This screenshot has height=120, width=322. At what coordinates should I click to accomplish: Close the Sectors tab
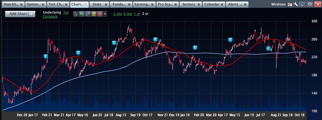[x=199, y=4]
